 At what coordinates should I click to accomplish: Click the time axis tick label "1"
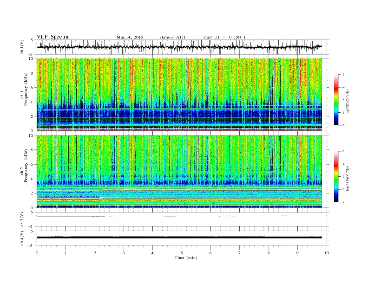66,253
